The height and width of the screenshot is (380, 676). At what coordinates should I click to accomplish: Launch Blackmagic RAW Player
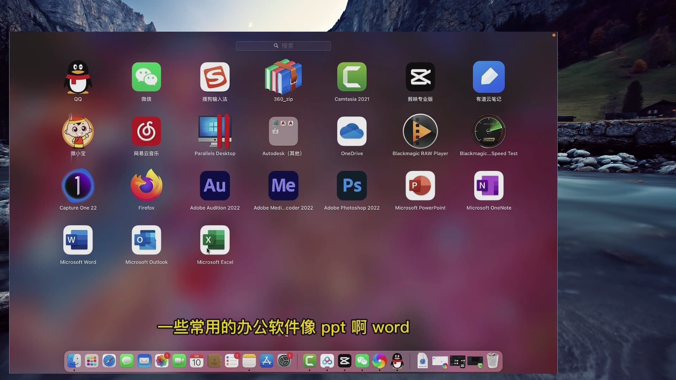point(420,131)
